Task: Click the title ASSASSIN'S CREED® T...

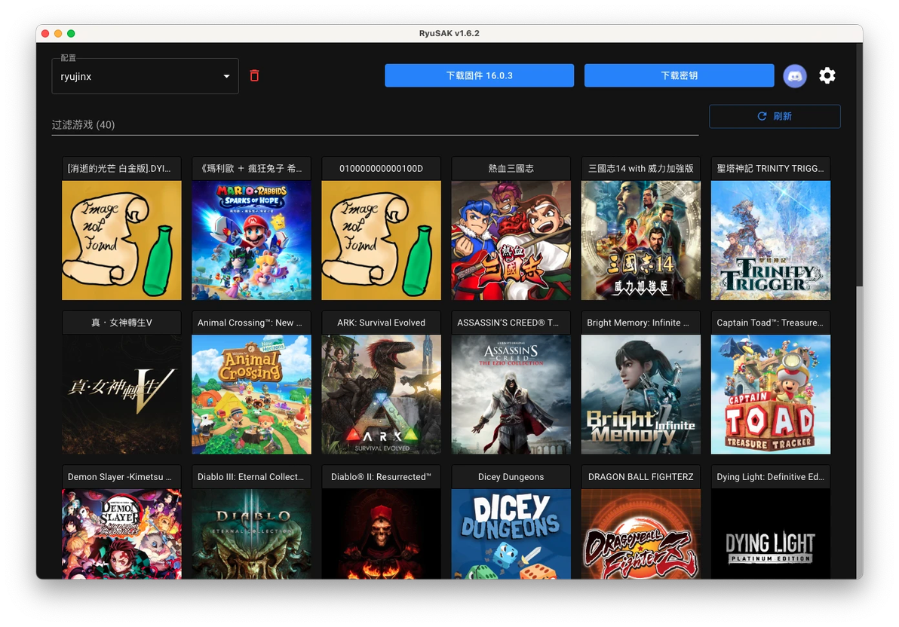Action: (508, 323)
